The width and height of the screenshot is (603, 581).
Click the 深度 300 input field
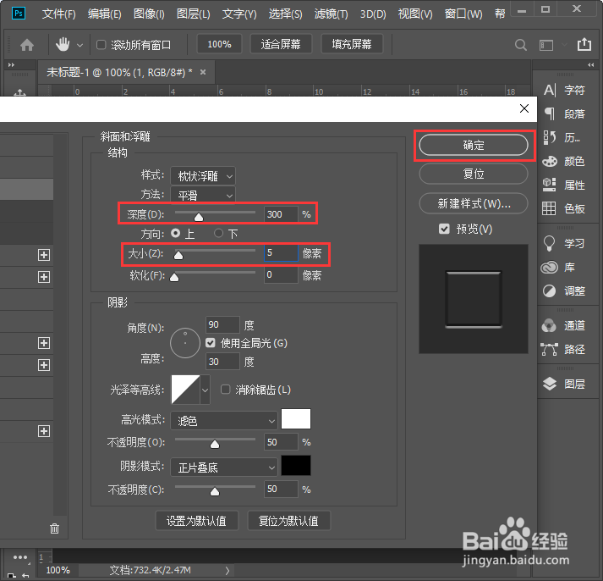pyautogui.click(x=281, y=214)
